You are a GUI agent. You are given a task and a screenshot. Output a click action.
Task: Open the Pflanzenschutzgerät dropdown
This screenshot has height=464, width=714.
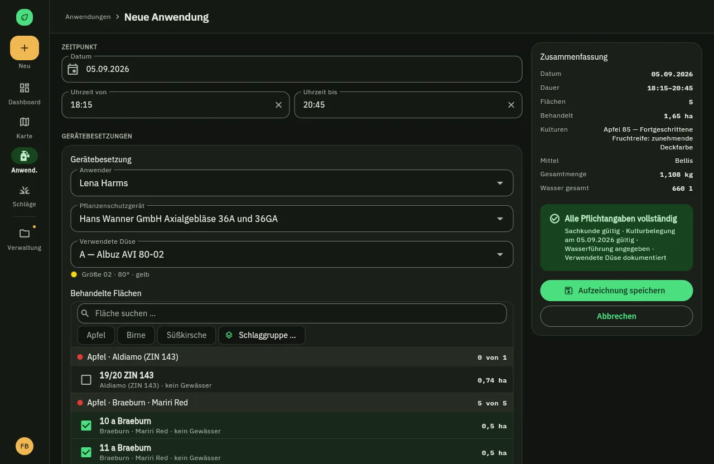[292, 219]
